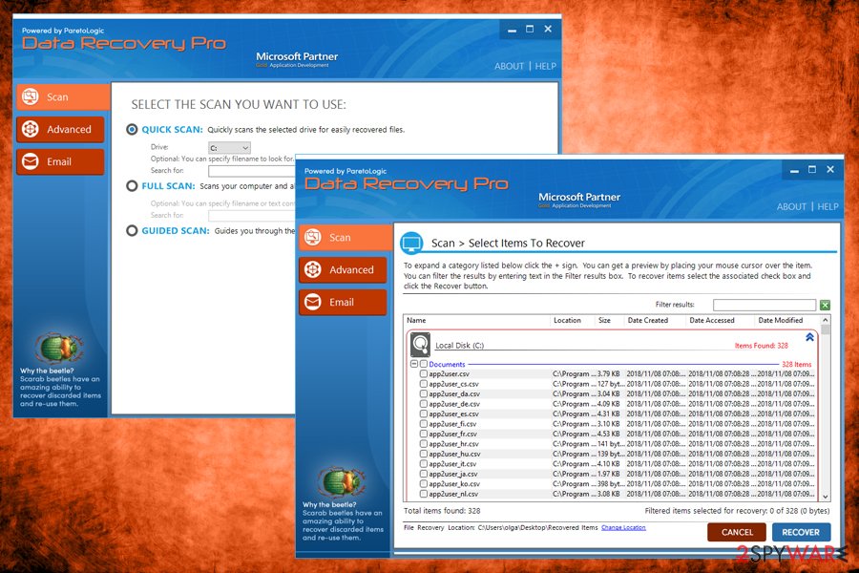This screenshot has height=573, width=859.
Task: Check the box for app2user_hr.csv
Action: click(424, 443)
